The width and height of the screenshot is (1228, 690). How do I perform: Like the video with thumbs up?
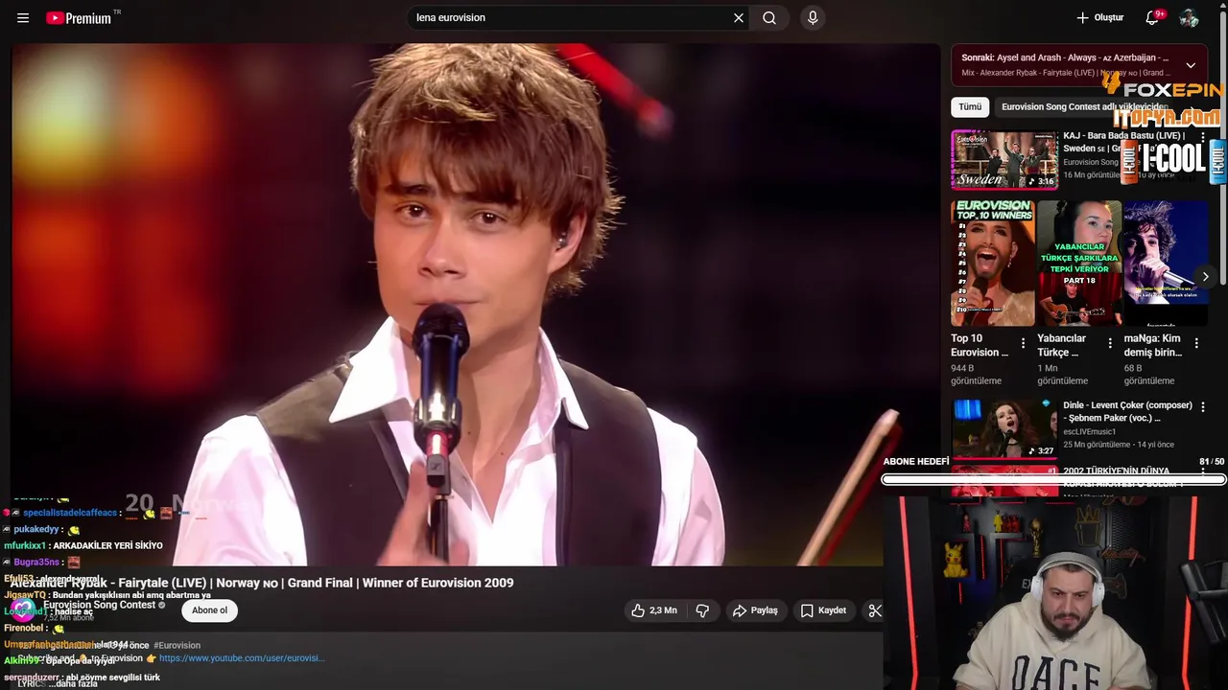653,610
